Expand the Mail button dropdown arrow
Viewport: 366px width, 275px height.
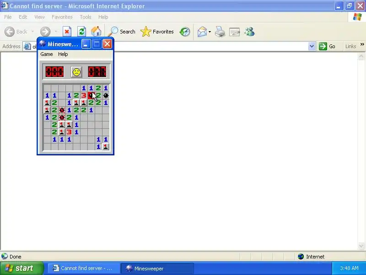click(x=210, y=32)
